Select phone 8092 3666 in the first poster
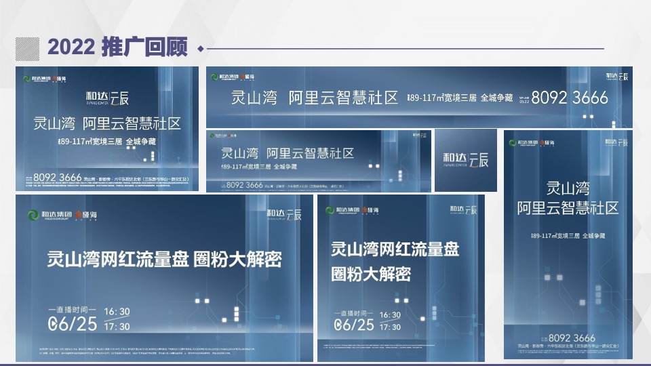The width and height of the screenshot is (651, 366). click(x=57, y=178)
